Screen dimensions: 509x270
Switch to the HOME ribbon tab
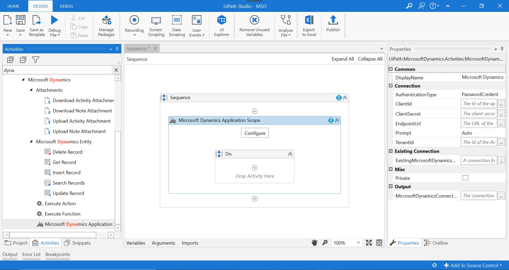14,6
